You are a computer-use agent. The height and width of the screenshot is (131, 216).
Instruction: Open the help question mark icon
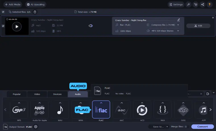click(x=209, y=5)
